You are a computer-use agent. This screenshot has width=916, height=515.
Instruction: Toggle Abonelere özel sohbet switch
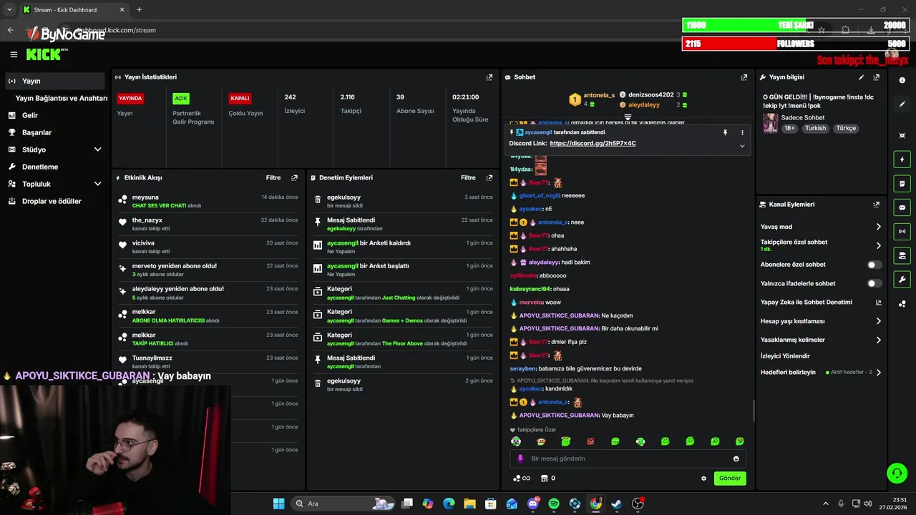pyautogui.click(x=874, y=265)
